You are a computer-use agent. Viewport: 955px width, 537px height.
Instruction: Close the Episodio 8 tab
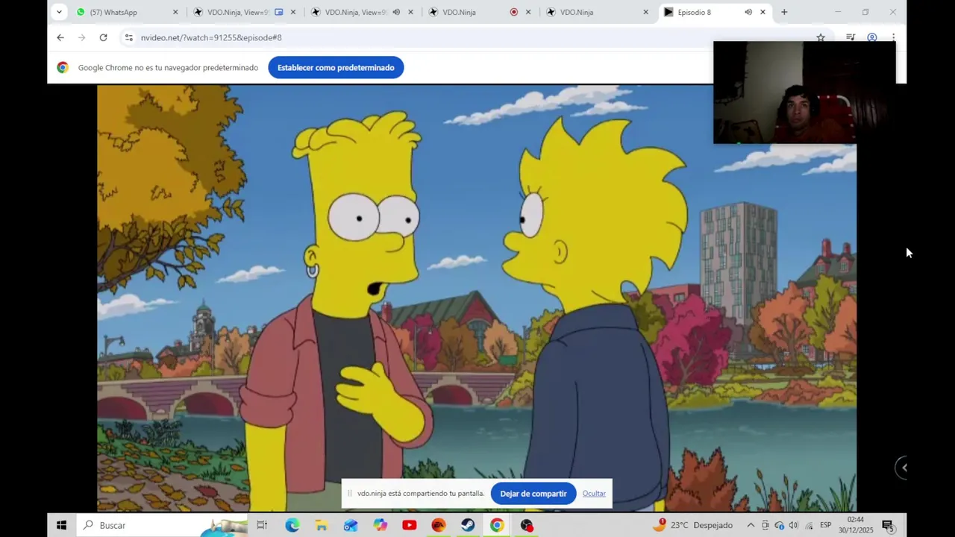pos(763,12)
